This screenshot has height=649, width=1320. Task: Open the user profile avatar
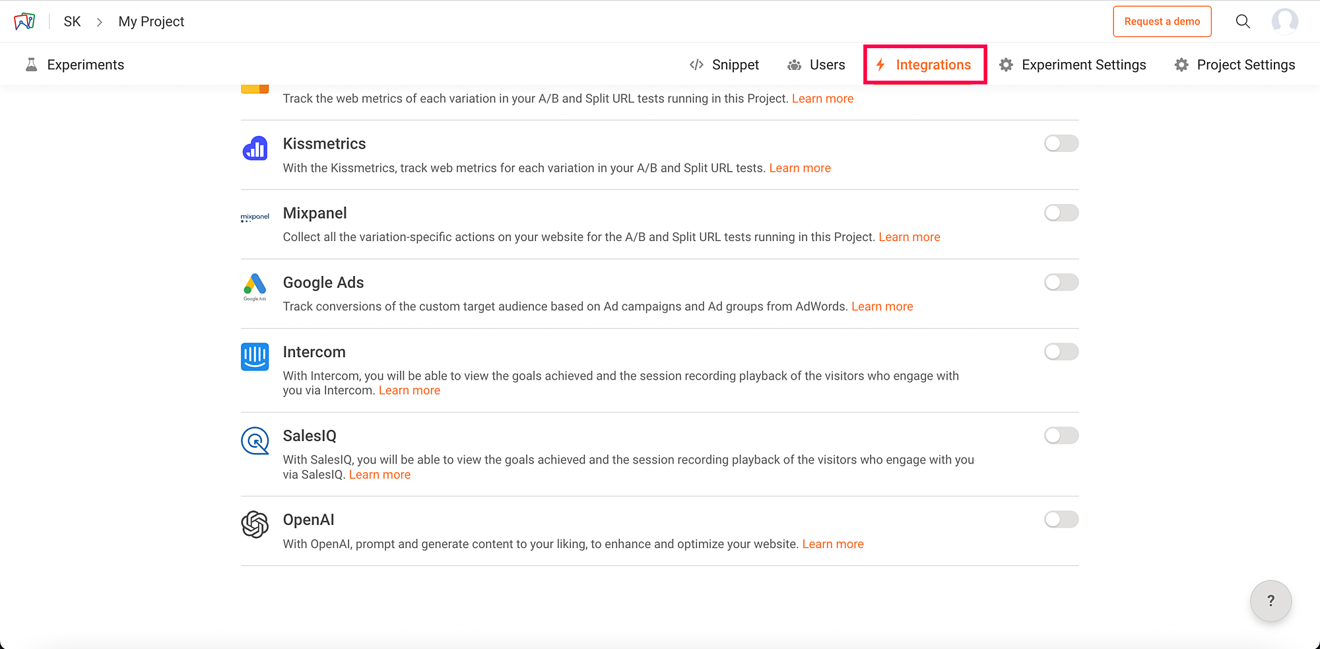(1284, 22)
